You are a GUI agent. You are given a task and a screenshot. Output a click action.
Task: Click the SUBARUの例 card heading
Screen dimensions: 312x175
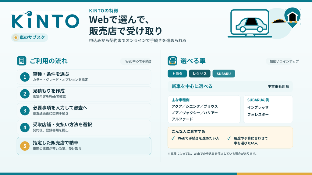coord(258,100)
